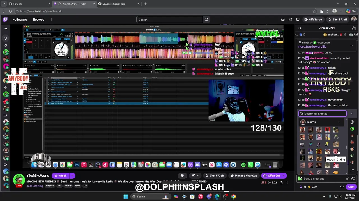Screen dimensions: 359x201
Task: Click the celebration party popper chat icon
Action: [347, 179]
